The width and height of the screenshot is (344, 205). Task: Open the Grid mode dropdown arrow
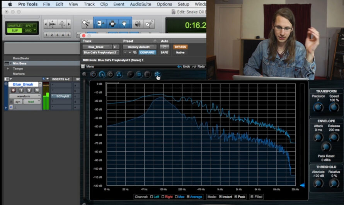pyautogui.click(x=35, y=30)
